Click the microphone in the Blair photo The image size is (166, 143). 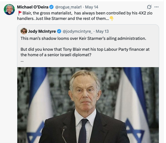point(64,133)
